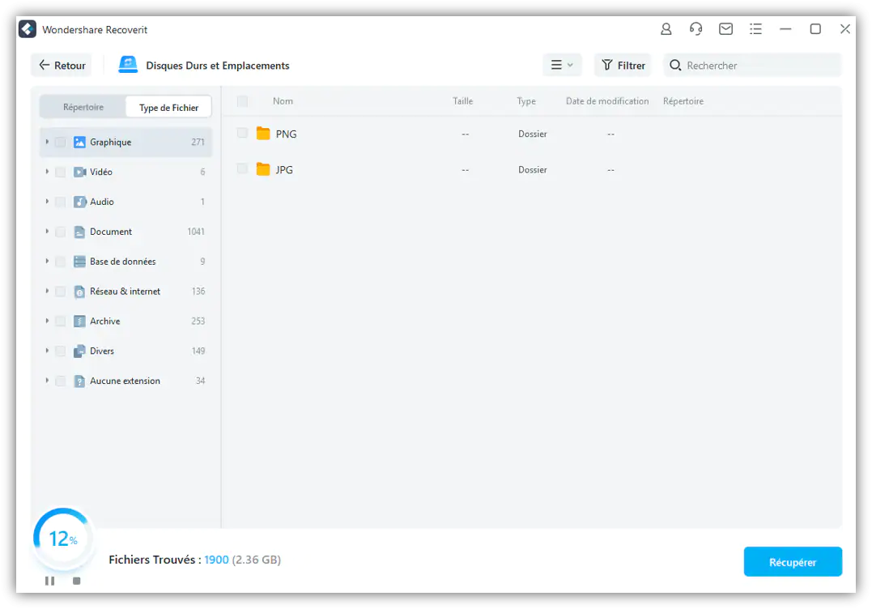Check the Base de données checkbox
This screenshot has height=609, width=872.
pos(61,262)
